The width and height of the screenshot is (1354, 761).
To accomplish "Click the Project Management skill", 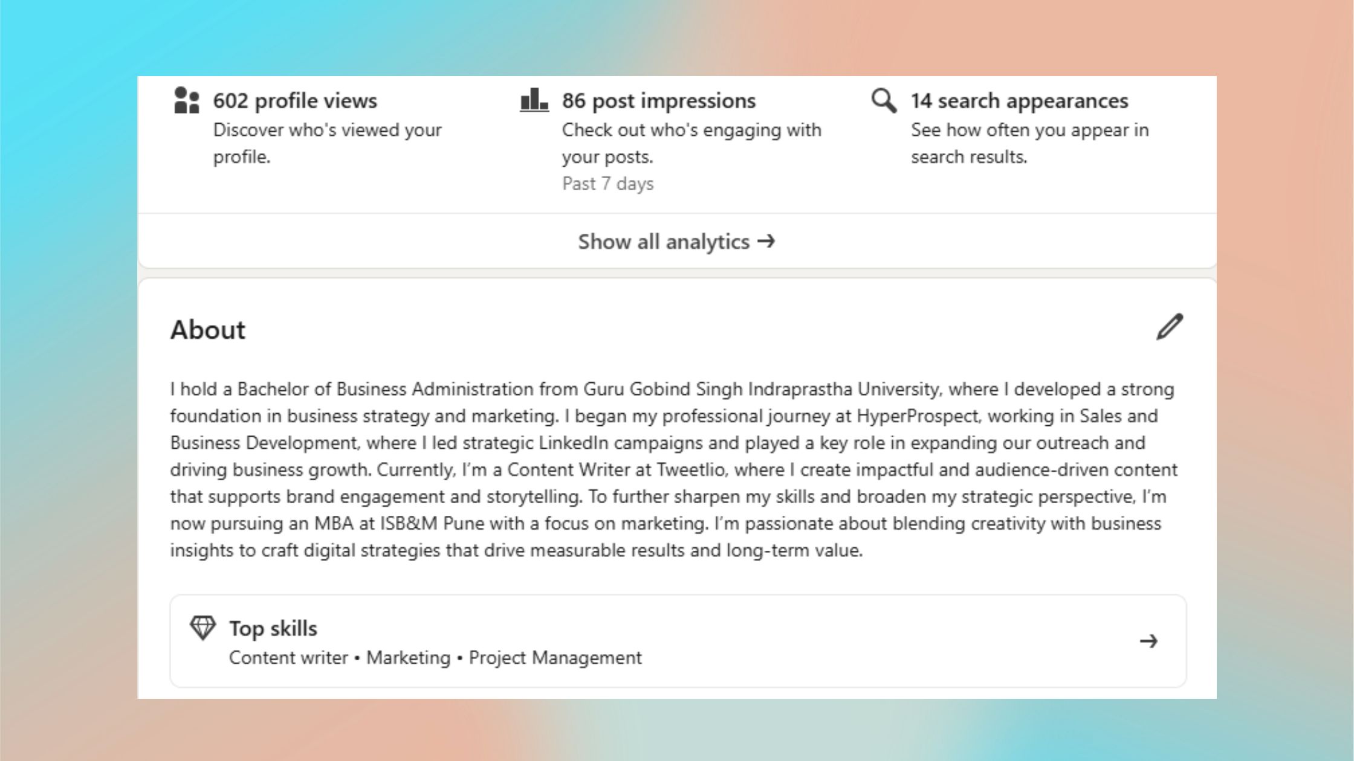I will point(556,657).
